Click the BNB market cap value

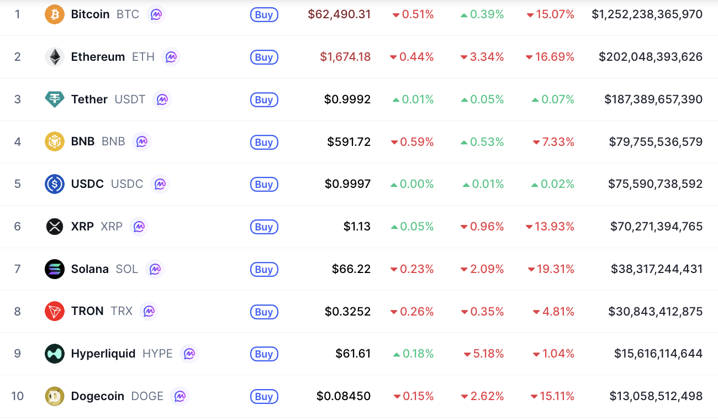coord(656,142)
